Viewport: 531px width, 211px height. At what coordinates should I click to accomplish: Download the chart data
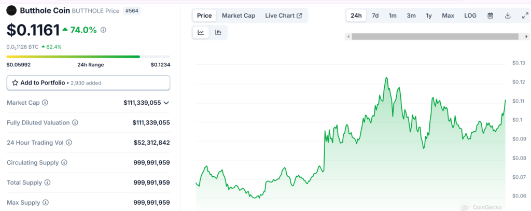(x=508, y=16)
